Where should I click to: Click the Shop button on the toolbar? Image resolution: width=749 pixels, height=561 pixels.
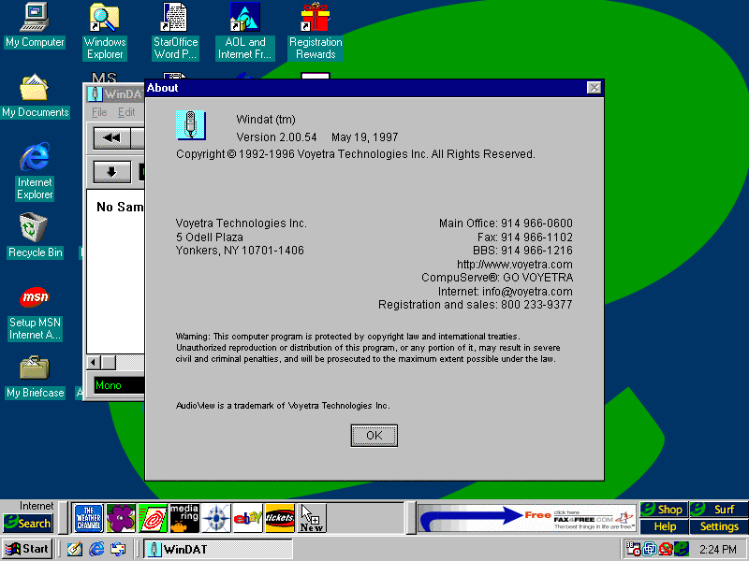coord(664,510)
